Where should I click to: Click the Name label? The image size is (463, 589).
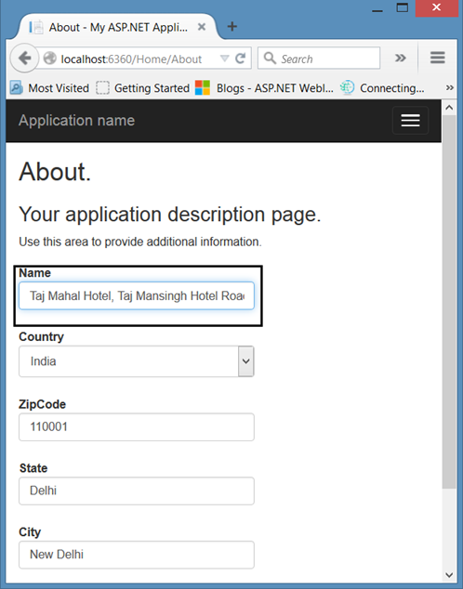click(x=34, y=273)
